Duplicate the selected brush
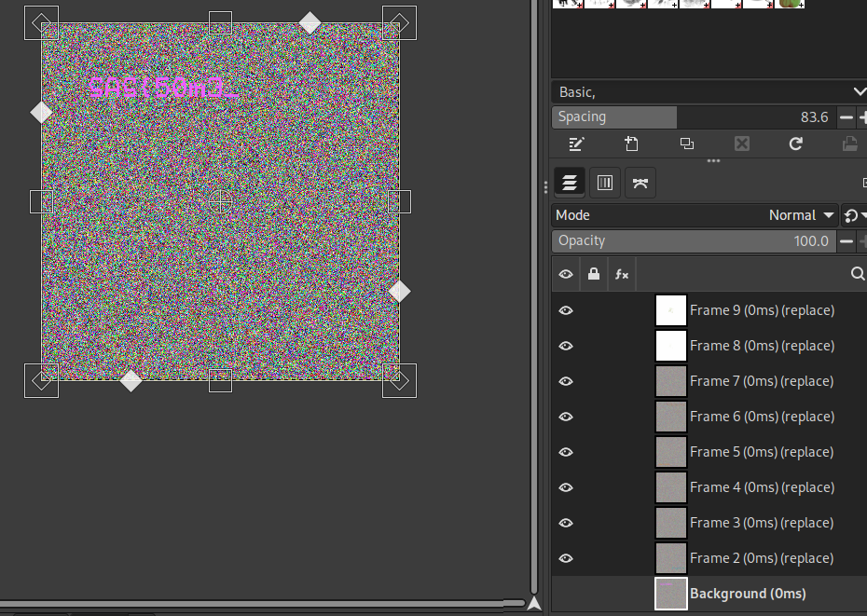 click(x=687, y=144)
